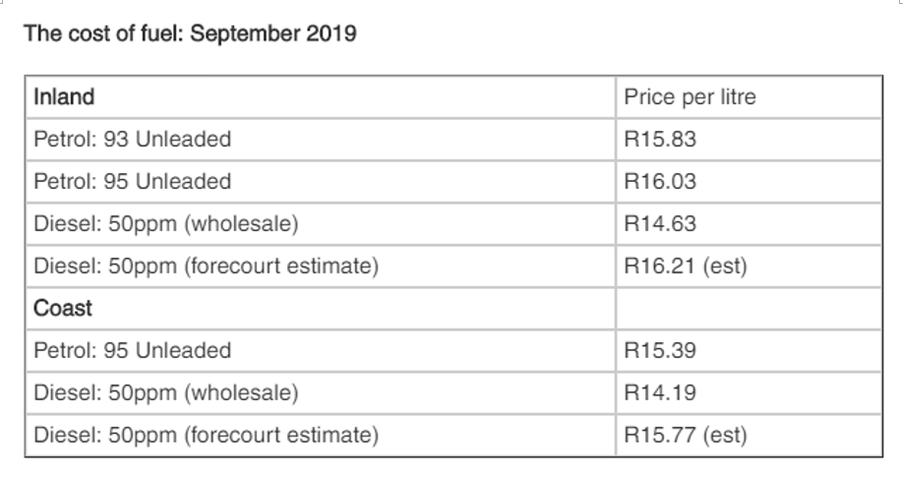Click the R14.63 price cell
This screenshot has width=903, height=477.
[749, 223]
